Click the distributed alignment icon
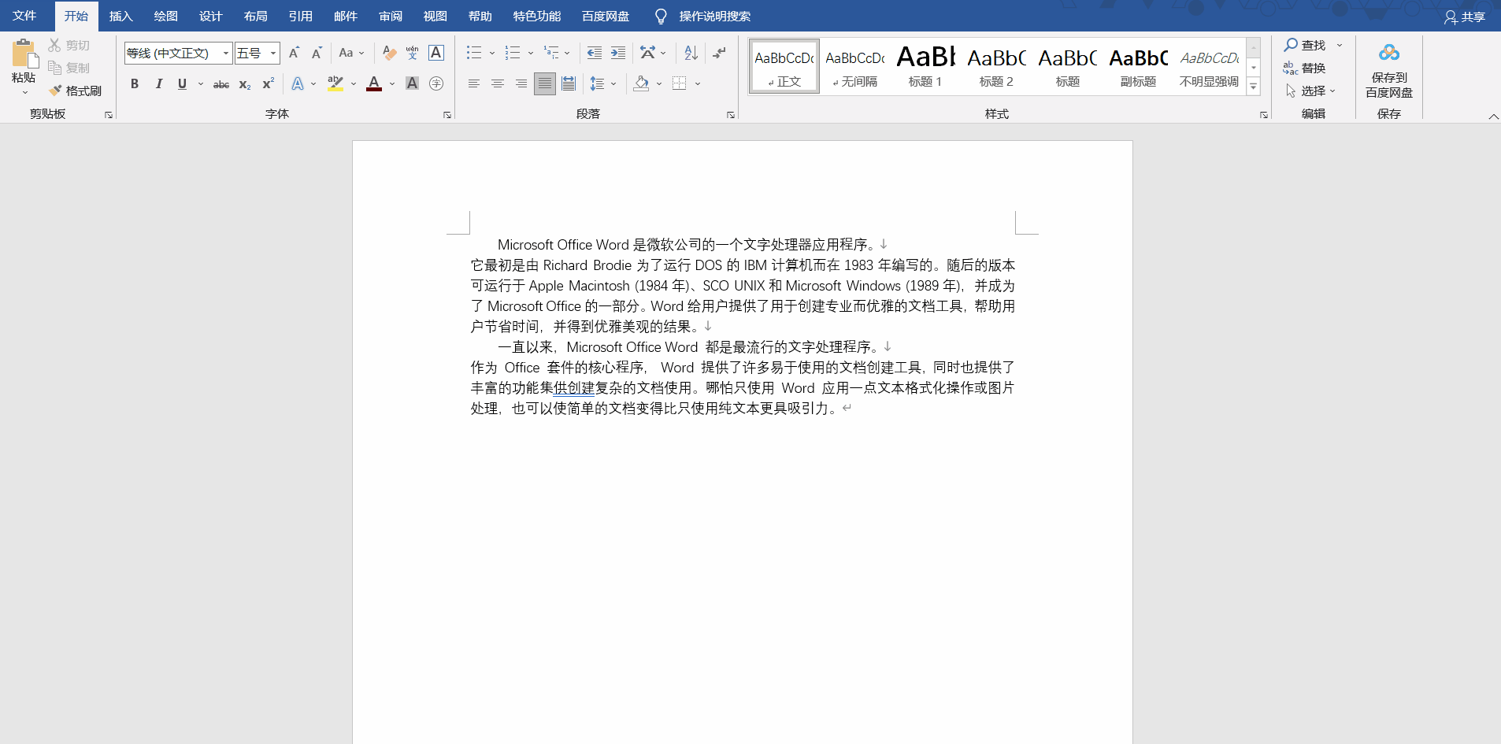Screen dimensions: 1501x744 coord(569,83)
